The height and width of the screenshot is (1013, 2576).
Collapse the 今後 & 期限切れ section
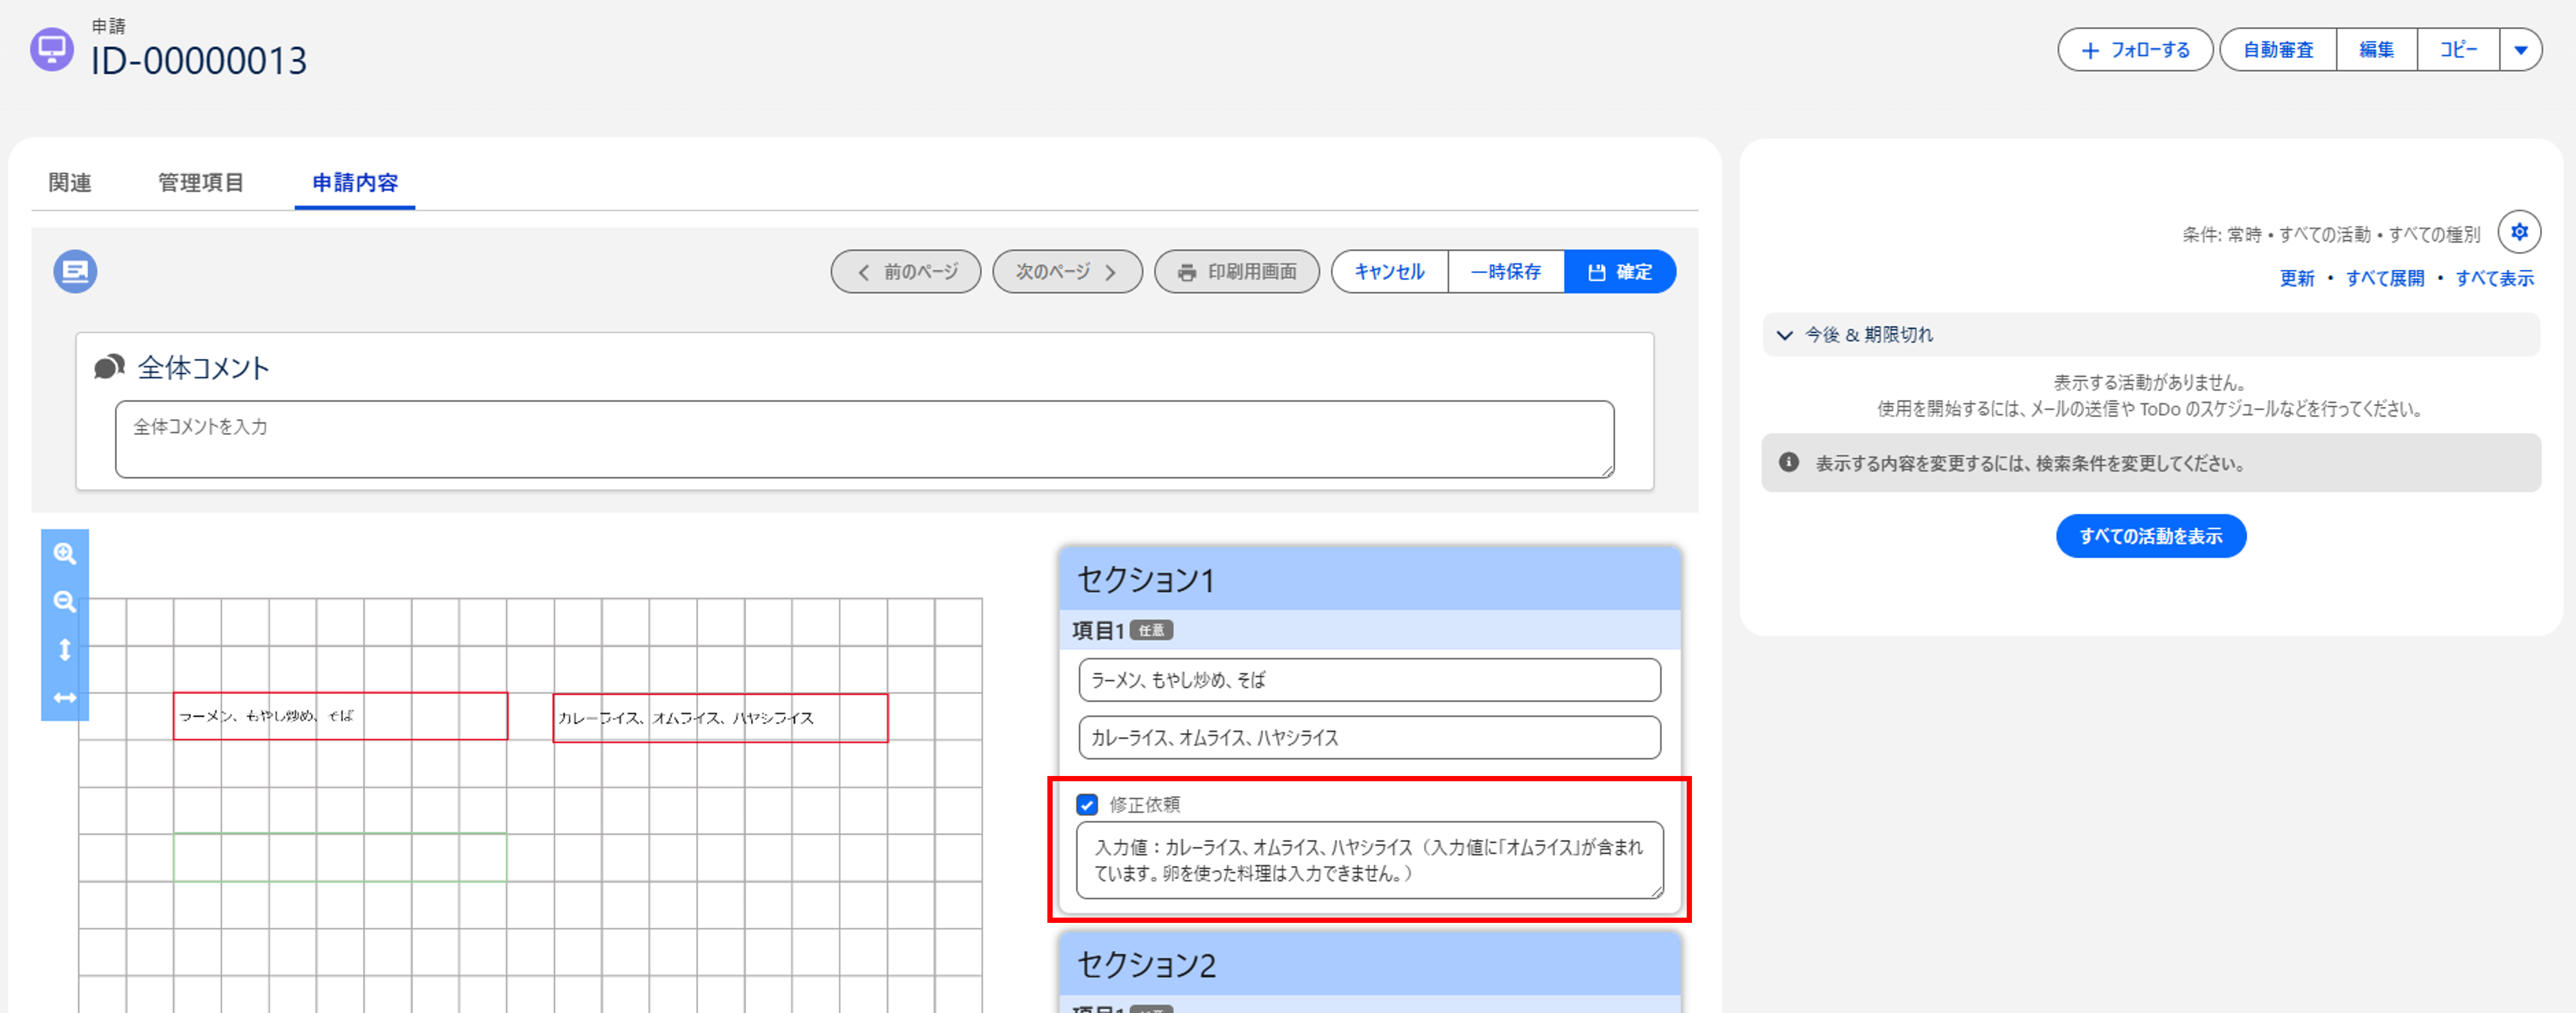pos(1784,335)
